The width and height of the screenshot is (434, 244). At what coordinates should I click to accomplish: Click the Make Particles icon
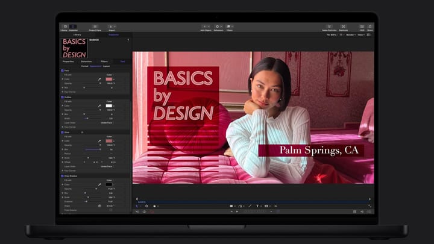click(x=329, y=27)
